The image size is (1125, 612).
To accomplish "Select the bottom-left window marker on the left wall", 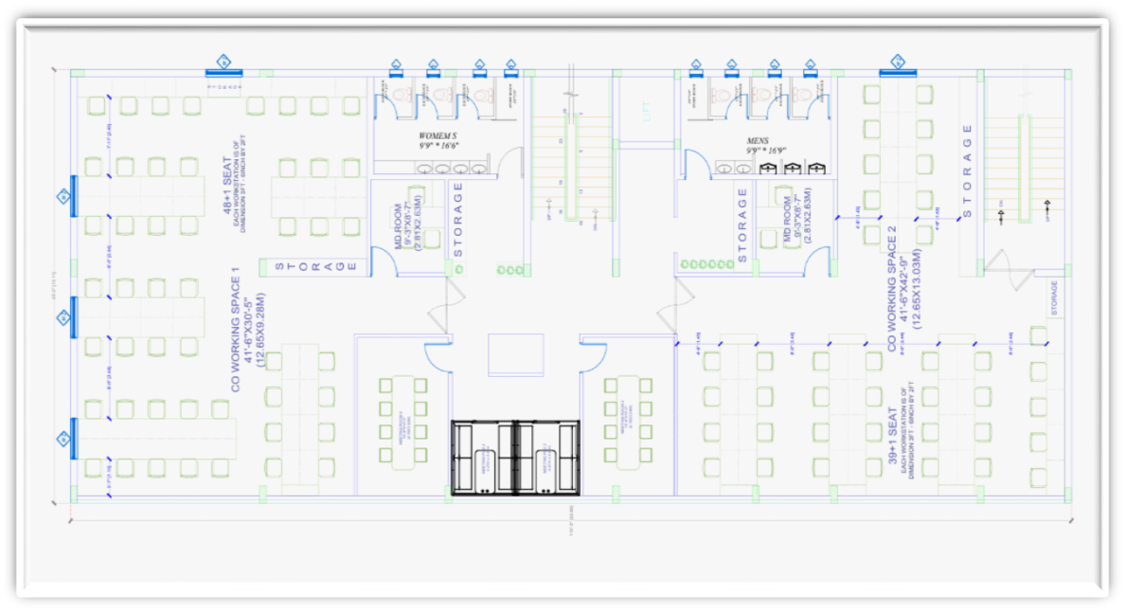I will [63, 440].
